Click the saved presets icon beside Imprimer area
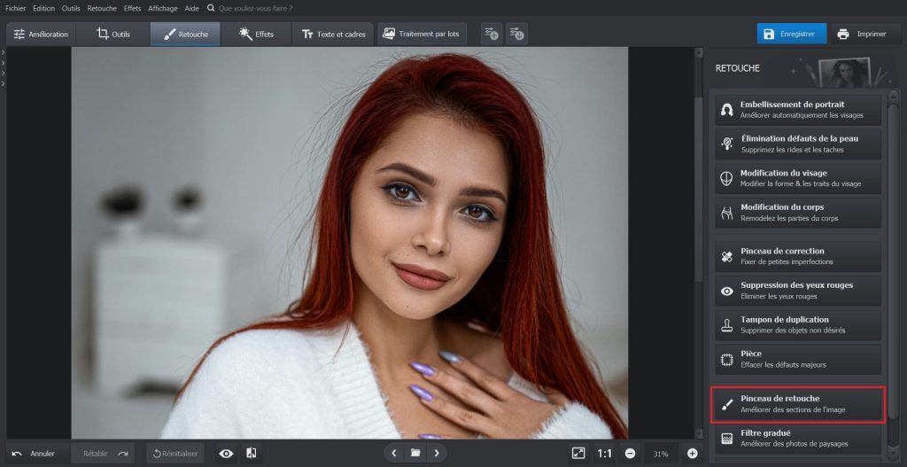907x467 pixels. 516,35
